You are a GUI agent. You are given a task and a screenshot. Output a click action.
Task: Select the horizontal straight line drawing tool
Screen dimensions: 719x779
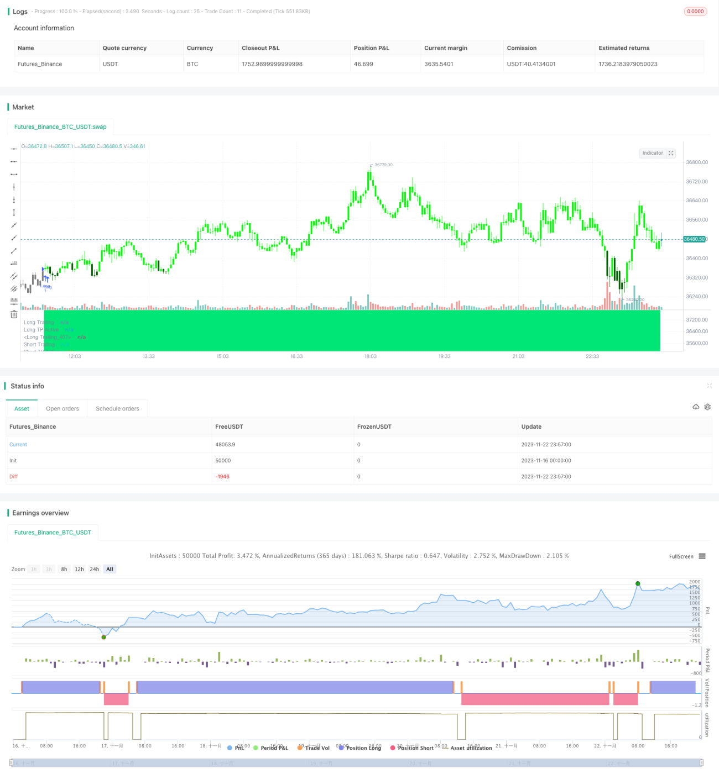click(14, 149)
